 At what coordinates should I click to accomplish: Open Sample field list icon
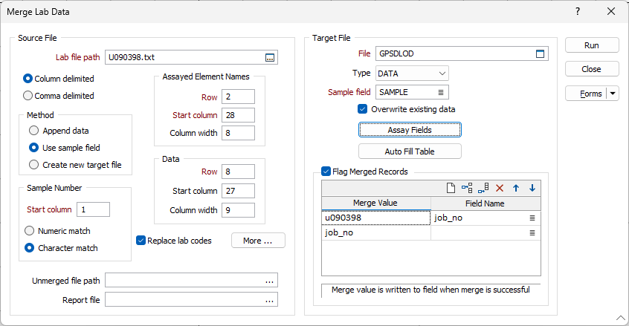coord(440,92)
